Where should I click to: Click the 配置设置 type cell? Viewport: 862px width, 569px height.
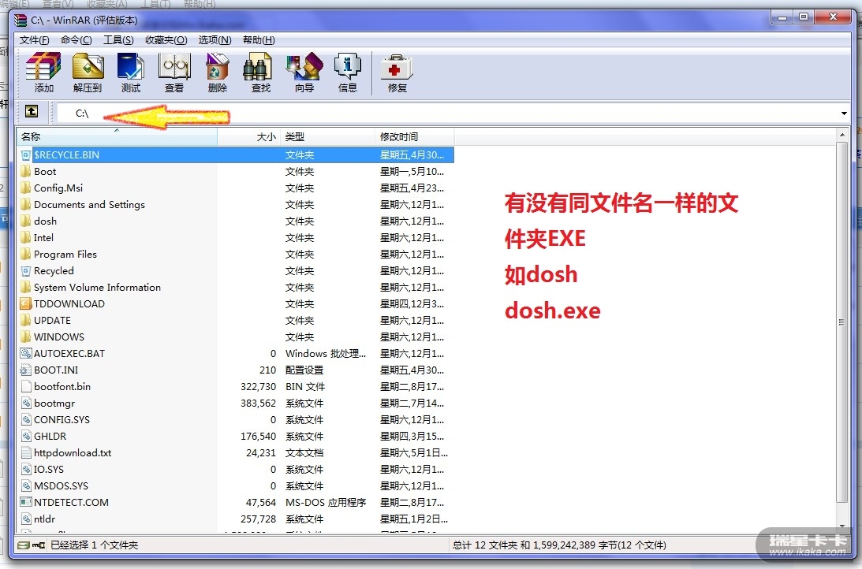[x=304, y=370]
